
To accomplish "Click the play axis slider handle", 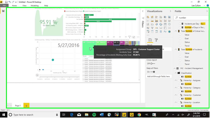I will [51, 75].
